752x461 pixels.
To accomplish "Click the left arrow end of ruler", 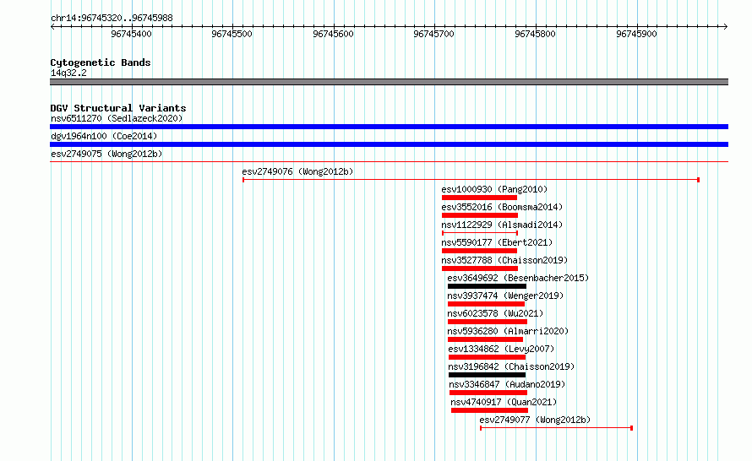I will click(52, 27).
